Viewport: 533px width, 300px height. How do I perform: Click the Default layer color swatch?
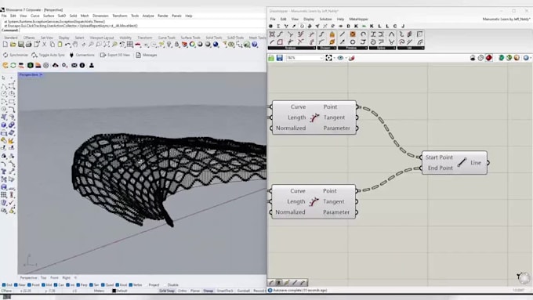(x=114, y=291)
